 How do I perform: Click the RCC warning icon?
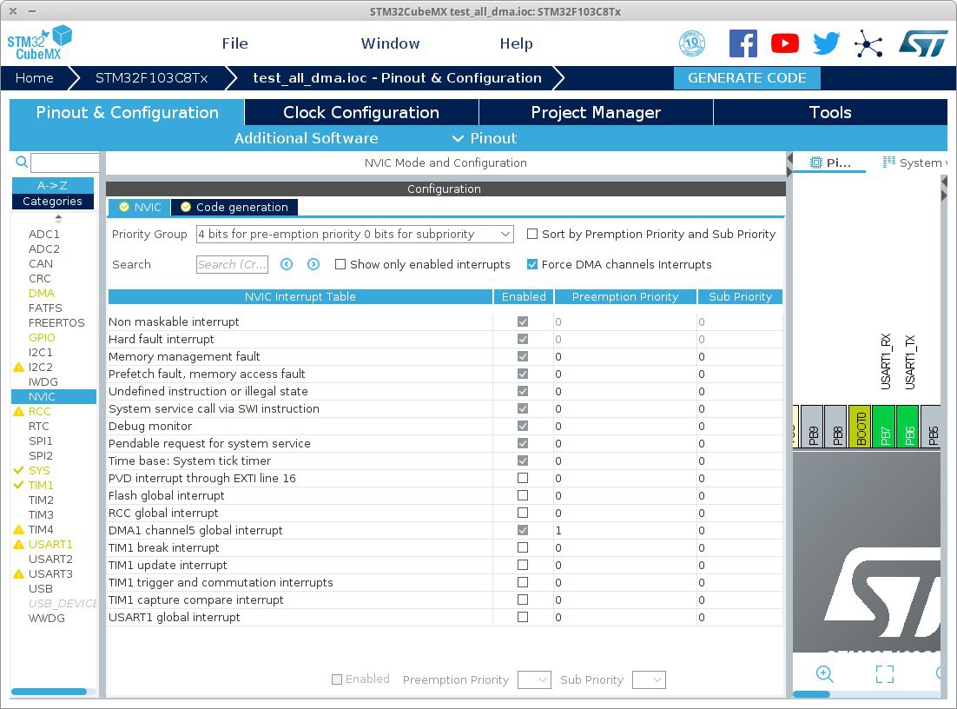coord(19,412)
